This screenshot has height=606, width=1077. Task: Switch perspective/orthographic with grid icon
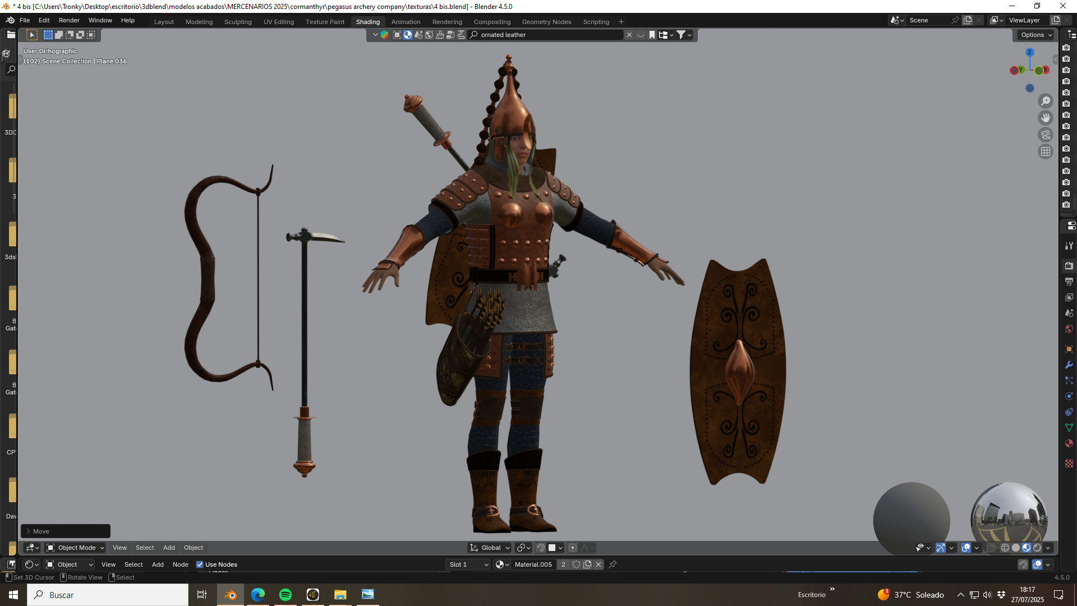(1046, 151)
